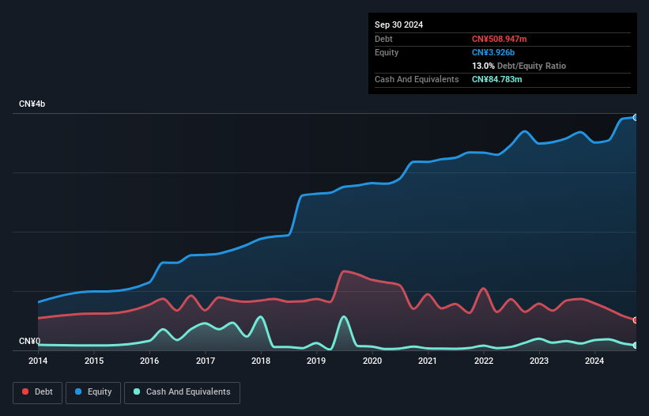The image size is (649, 416).
Task: Click the tooltip Debt row label
Action: coord(383,39)
